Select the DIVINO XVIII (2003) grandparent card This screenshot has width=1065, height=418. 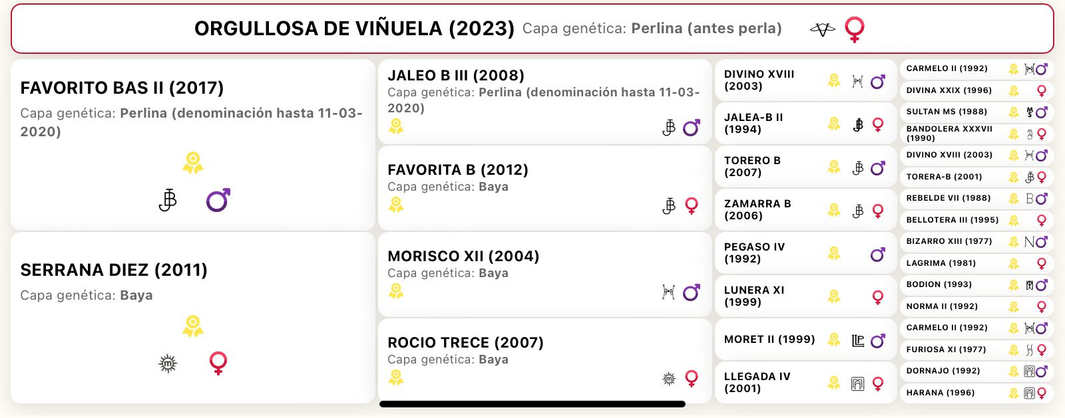805,80
